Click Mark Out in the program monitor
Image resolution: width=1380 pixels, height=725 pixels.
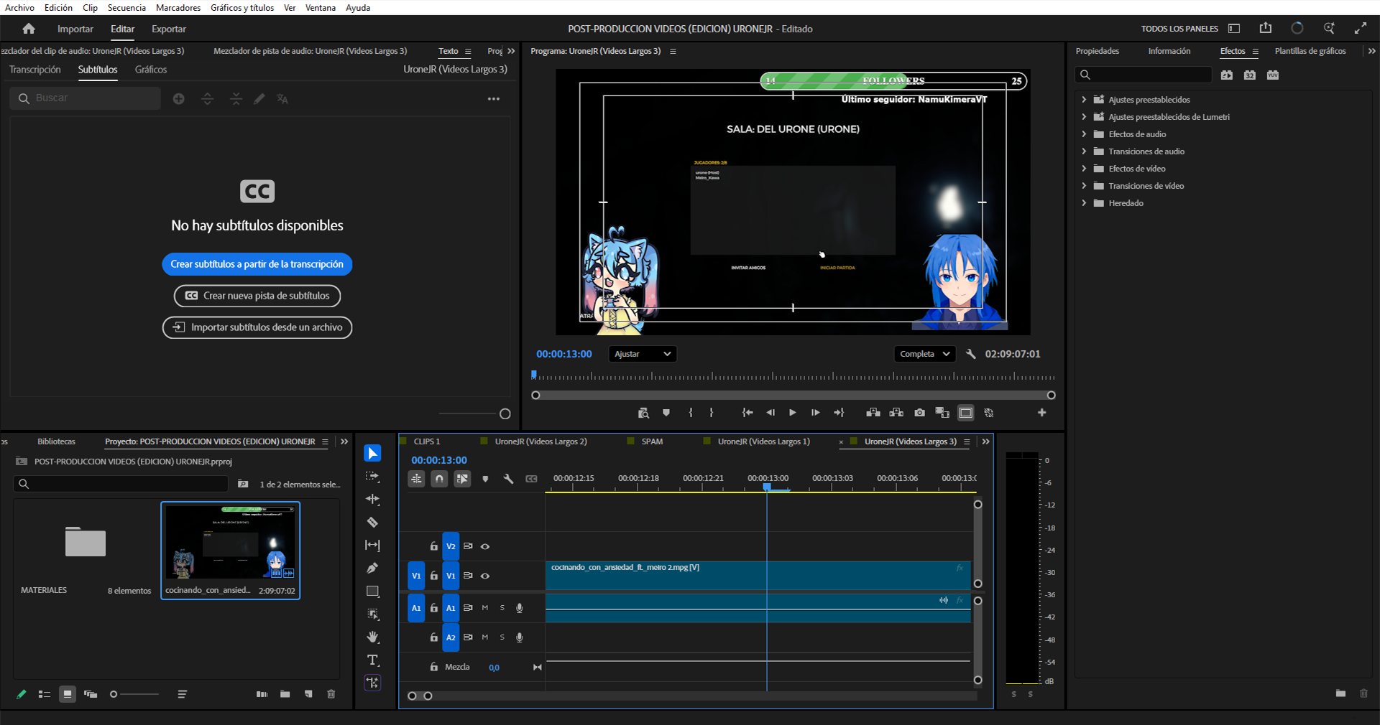712,413
